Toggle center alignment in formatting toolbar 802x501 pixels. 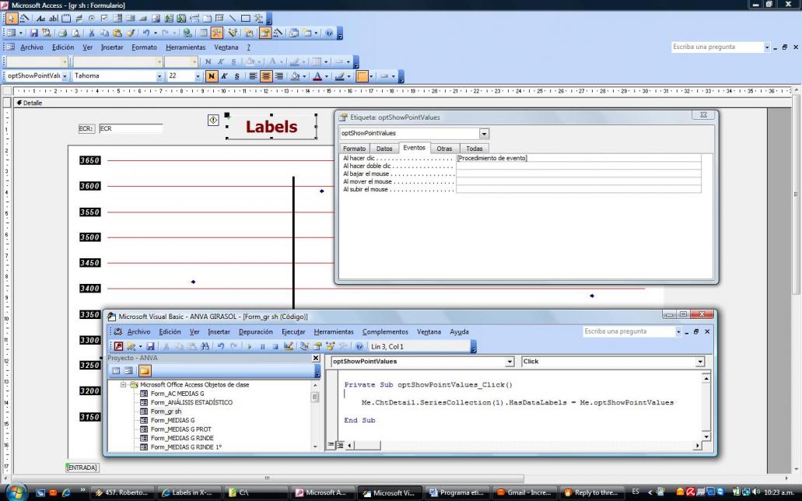click(x=266, y=76)
